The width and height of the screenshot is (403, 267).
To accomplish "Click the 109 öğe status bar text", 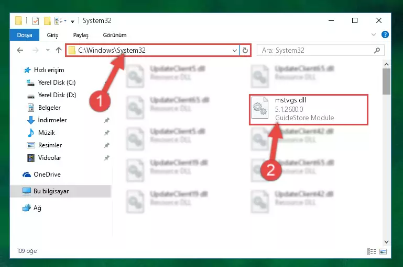I will 27,251.
